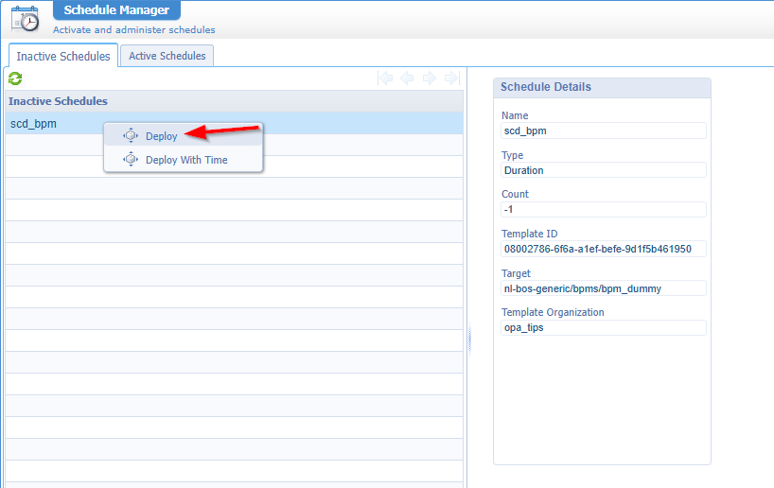Image resolution: width=774 pixels, height=488 pixels.
Task: Go to previous page of schedules
Action: (x=408, y=78)
